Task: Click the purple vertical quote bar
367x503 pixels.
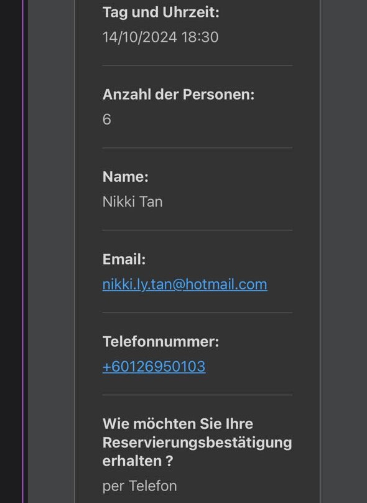Action: tap(23, 251)
